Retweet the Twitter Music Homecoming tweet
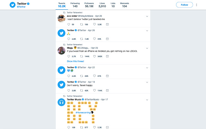This screenshot has width=206, height=129. point(81,127)
